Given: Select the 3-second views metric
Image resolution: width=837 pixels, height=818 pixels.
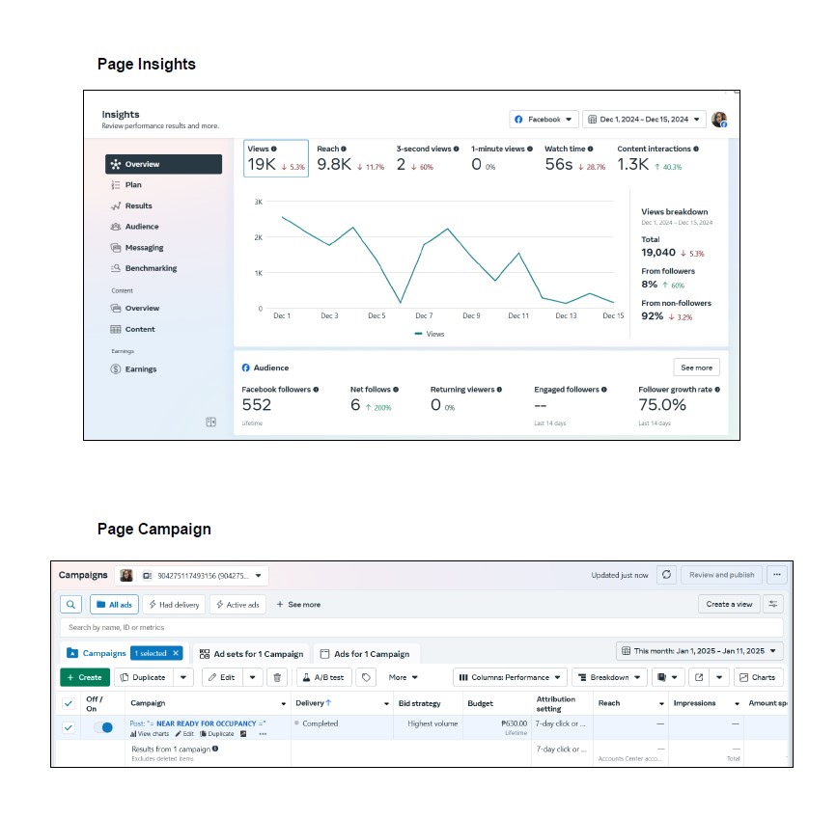Looking at the screenshot, I should (x=428, y=158).
